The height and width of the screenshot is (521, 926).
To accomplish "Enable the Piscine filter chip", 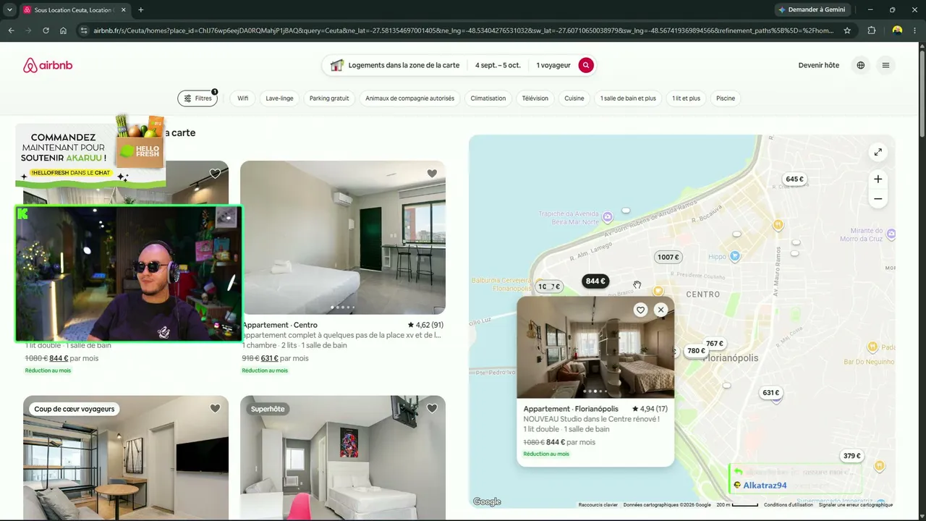I will pos(726,98).
